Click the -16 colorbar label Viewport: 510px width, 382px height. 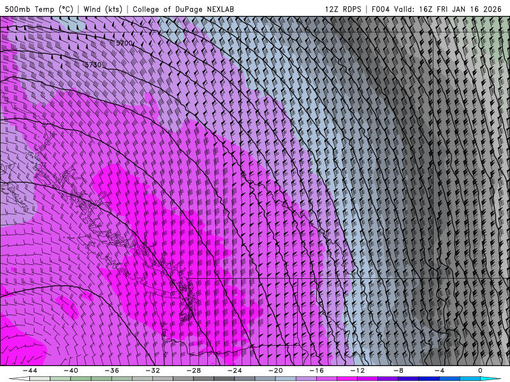pos(316,371)
